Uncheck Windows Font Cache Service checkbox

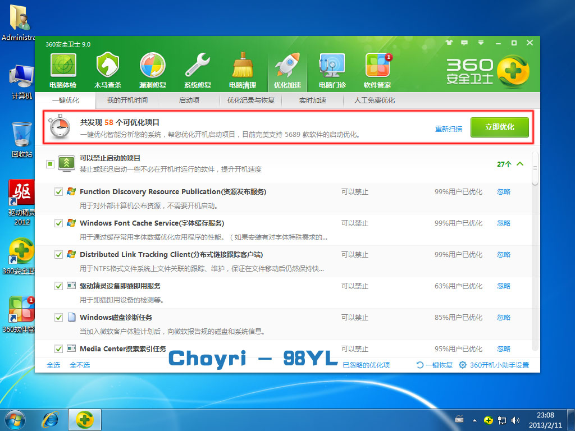[59, 223]
